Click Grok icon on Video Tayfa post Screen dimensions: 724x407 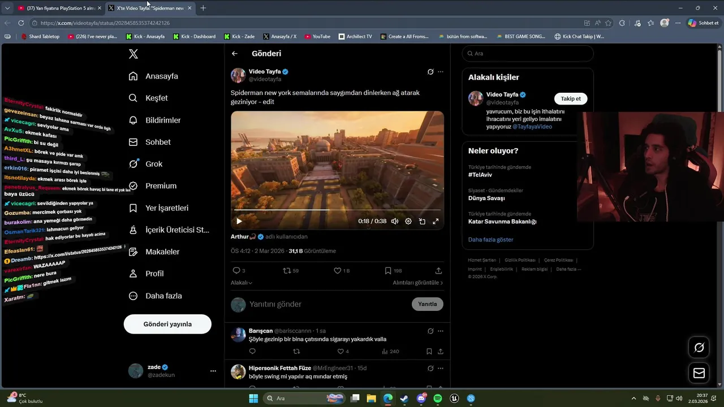pyautogui.click(x=430, y=72)
